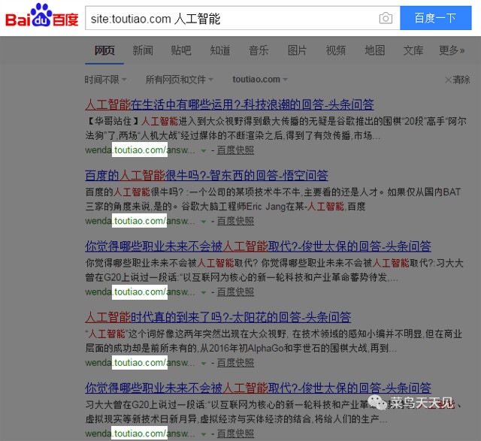This screenshot has width=481, height=441.
Task: Open the 音乐 tab
Action: pos(259,50)
